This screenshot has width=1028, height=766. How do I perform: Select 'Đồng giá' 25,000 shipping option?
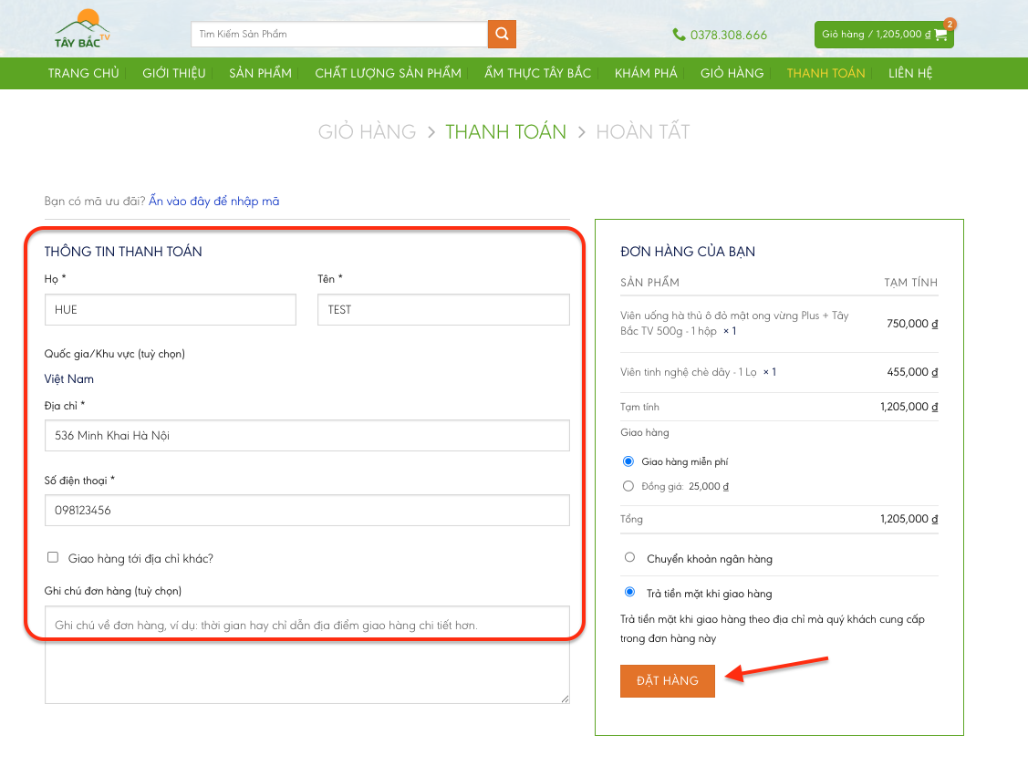click(628, 486)
